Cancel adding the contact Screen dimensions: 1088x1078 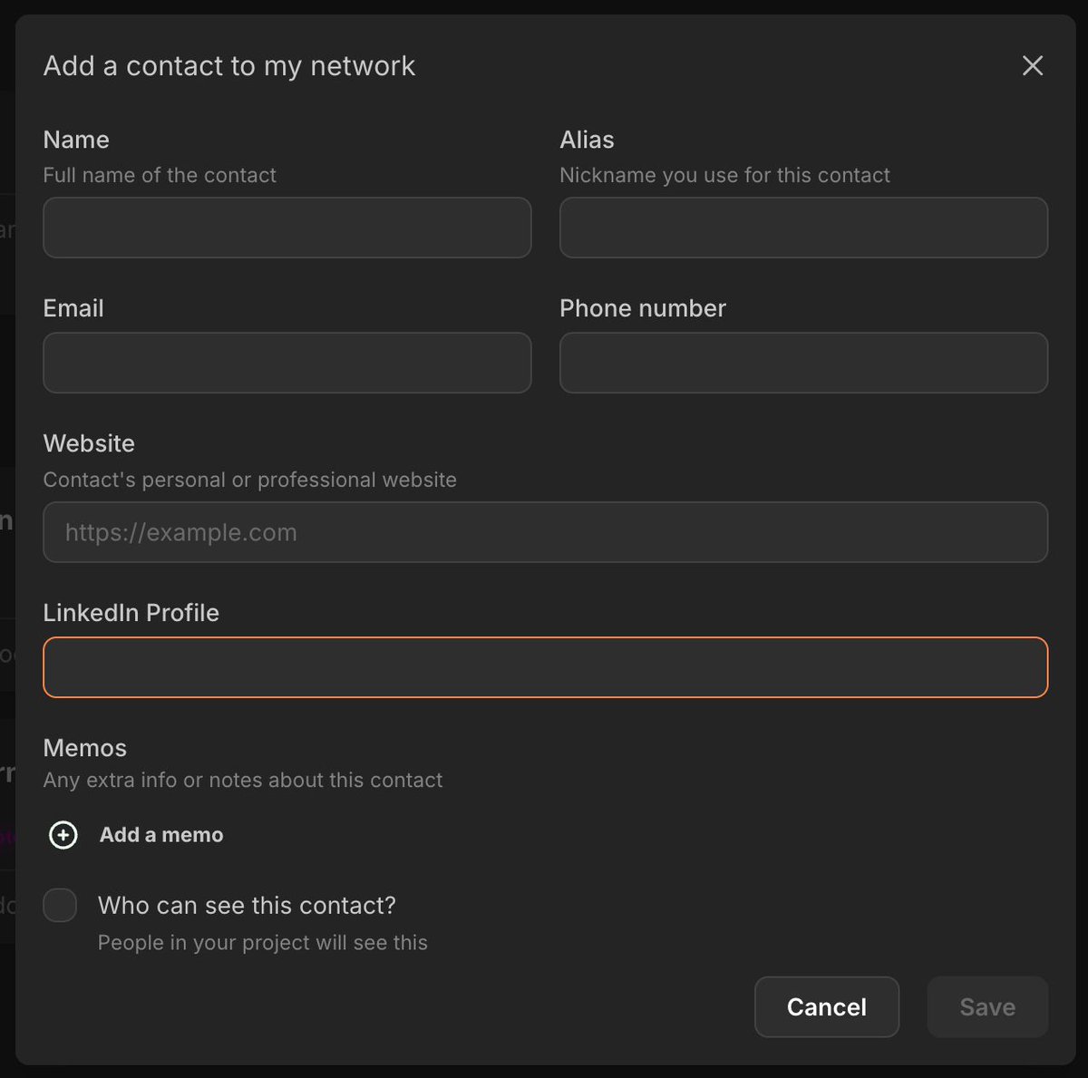[x=827, y=1006]
